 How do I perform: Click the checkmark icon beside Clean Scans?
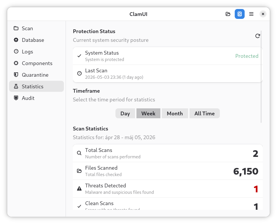[x=79, y=206]
